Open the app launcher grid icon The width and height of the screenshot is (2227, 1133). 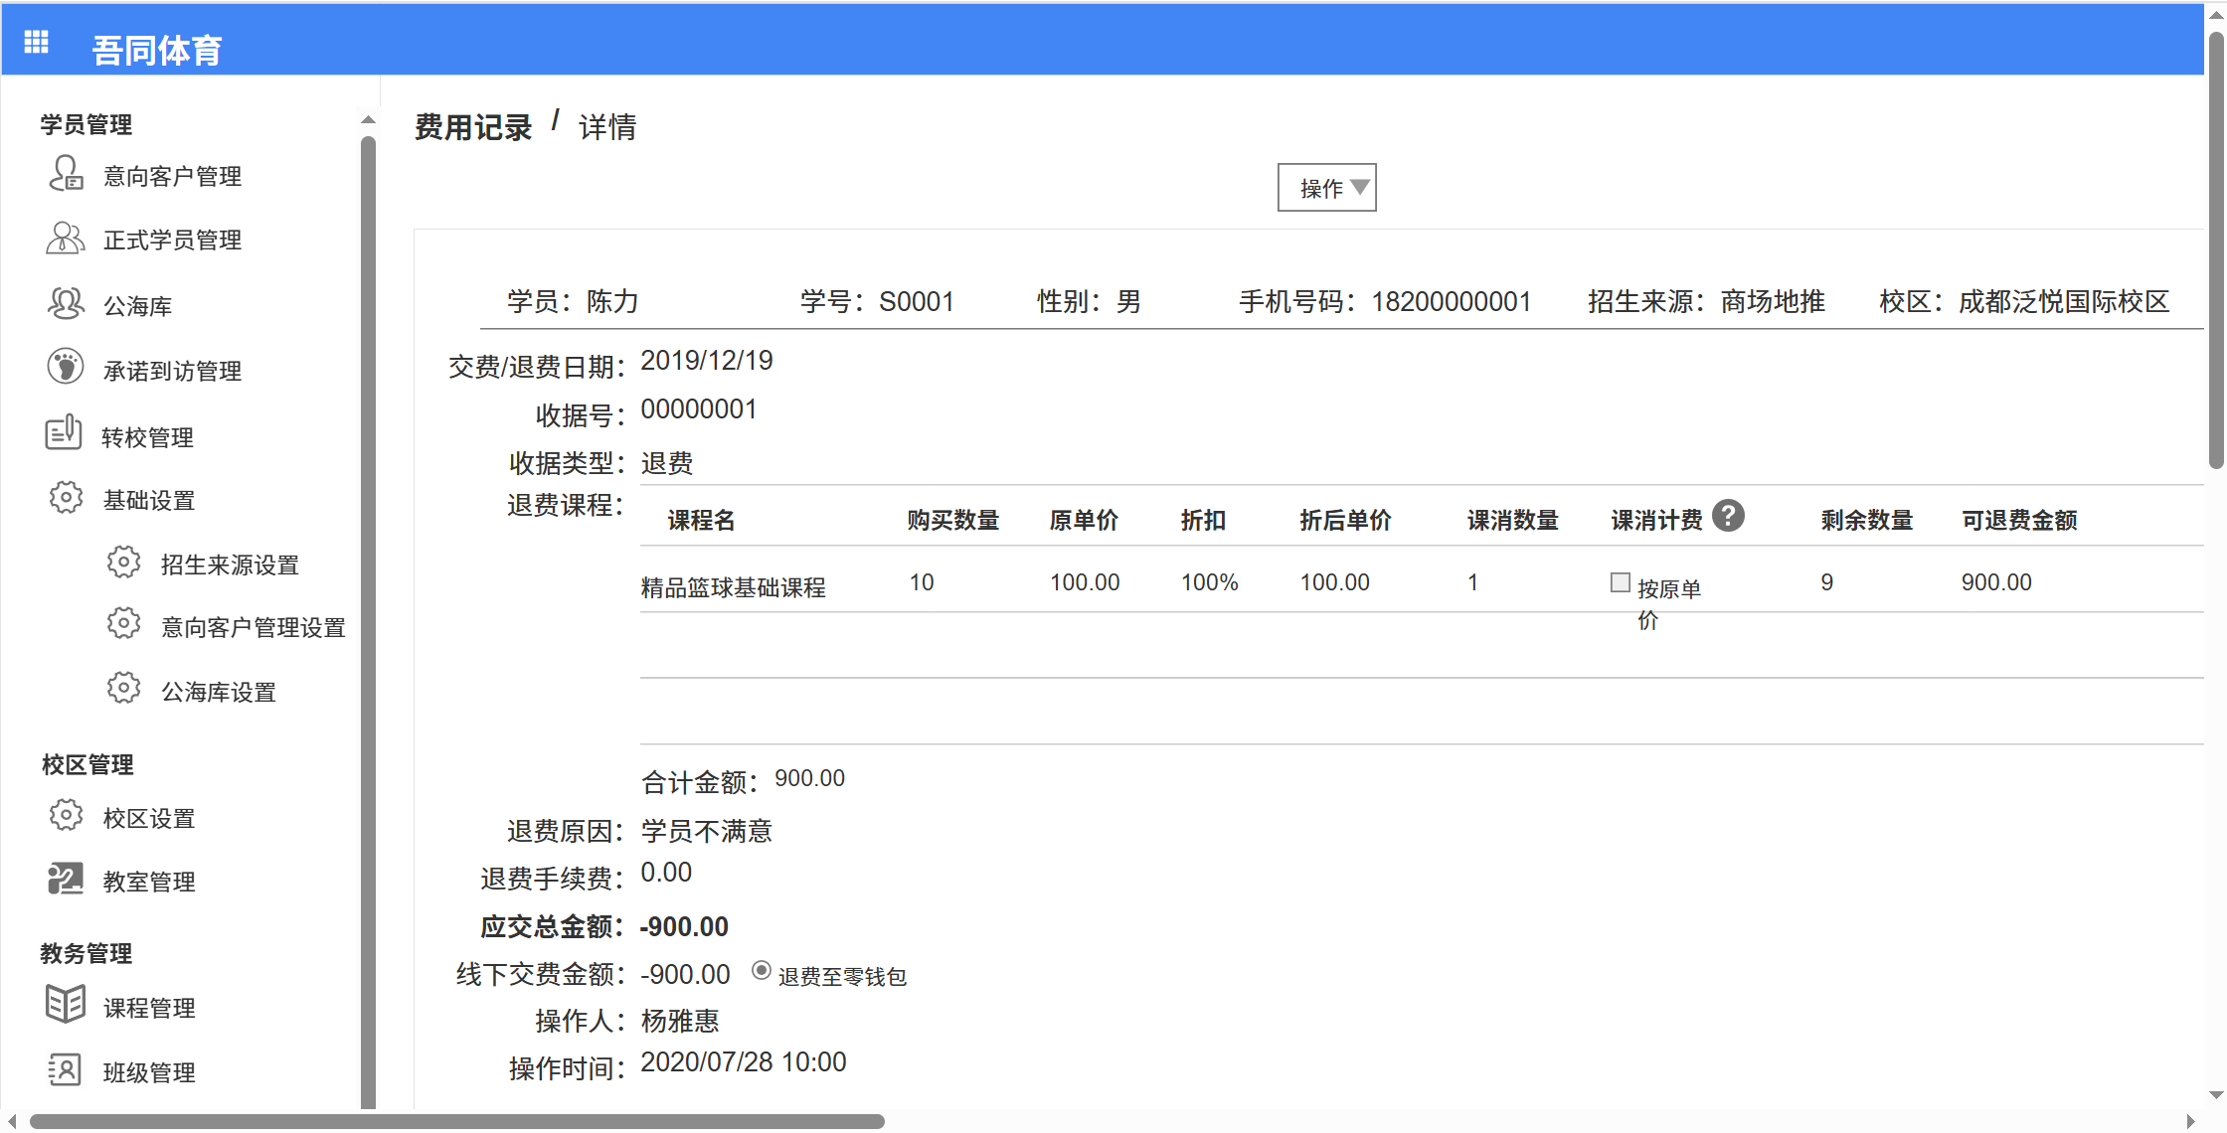pos(36,40)
